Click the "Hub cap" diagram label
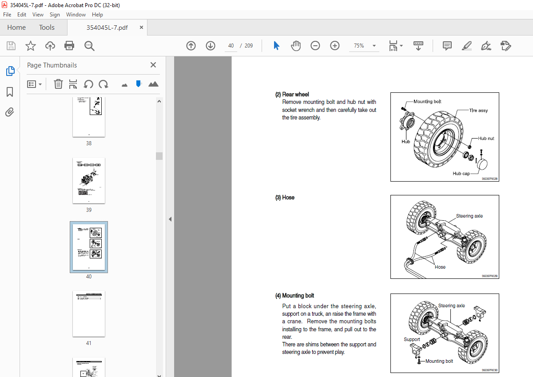This screenshot has height=377, width=533. 461,174
